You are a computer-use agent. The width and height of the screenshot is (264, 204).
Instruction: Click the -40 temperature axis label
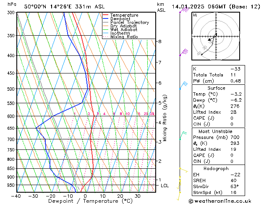(x=16, y=196)
